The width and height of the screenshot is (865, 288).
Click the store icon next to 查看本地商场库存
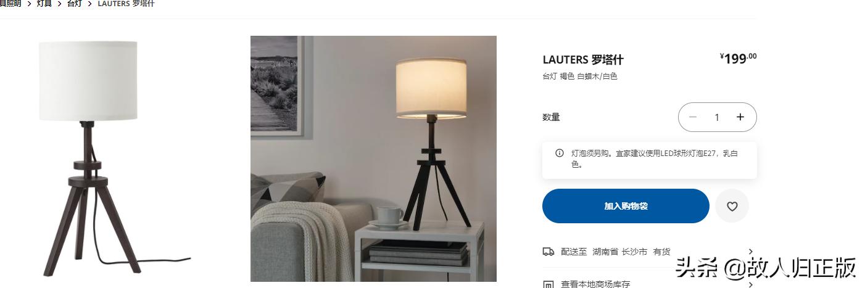coord(548,284)
